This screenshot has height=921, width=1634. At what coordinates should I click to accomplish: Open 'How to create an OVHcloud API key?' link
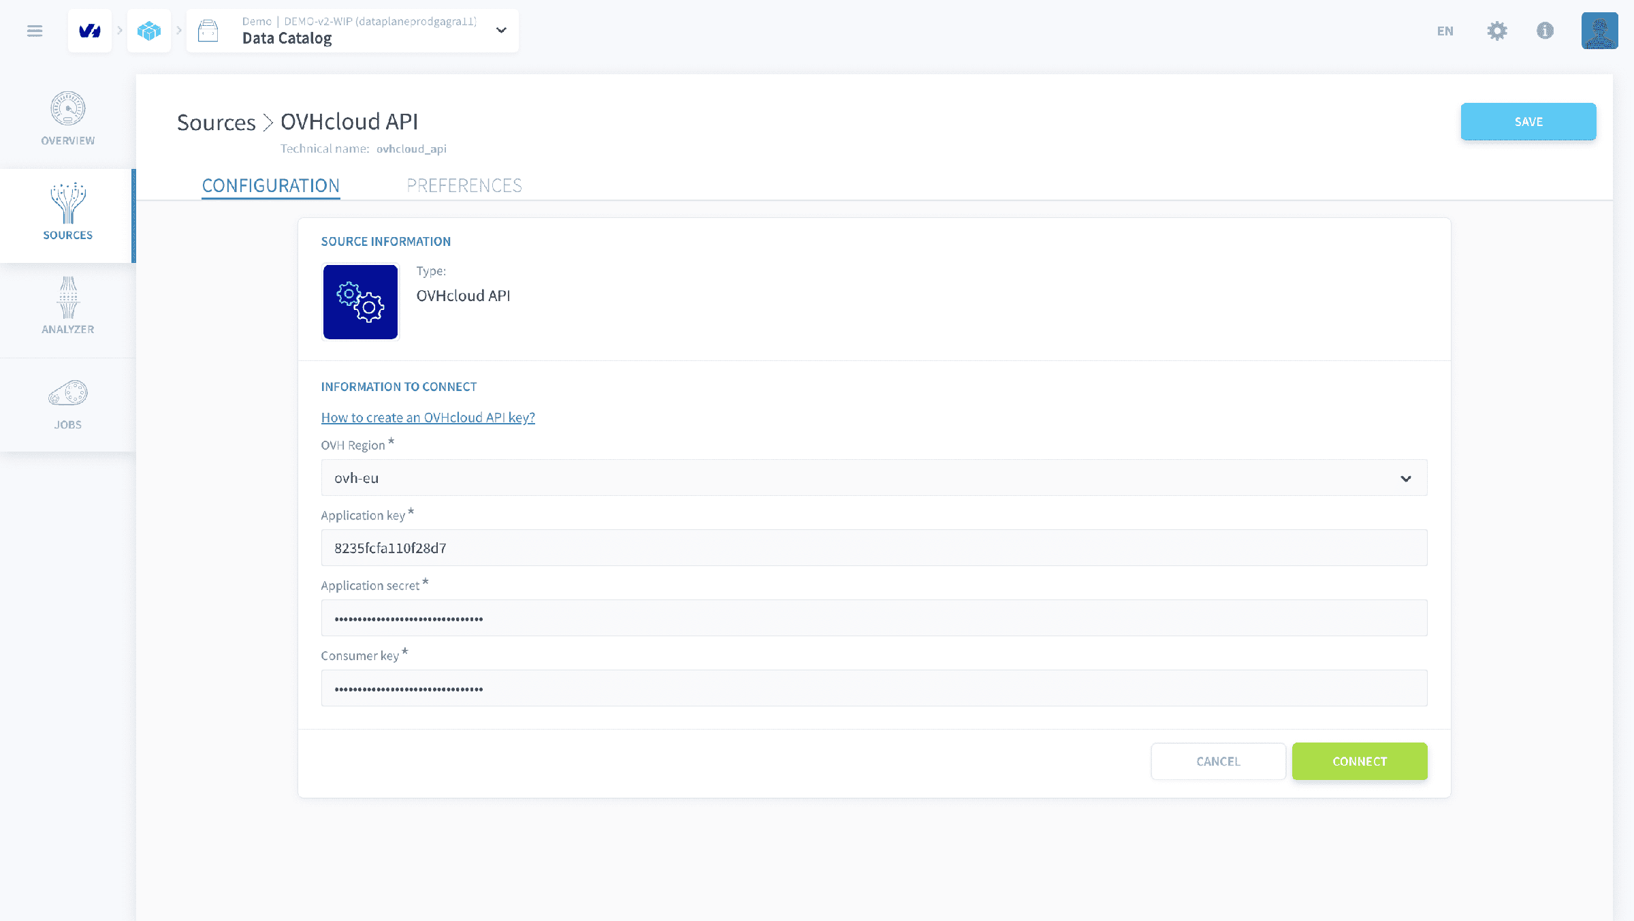428,418
